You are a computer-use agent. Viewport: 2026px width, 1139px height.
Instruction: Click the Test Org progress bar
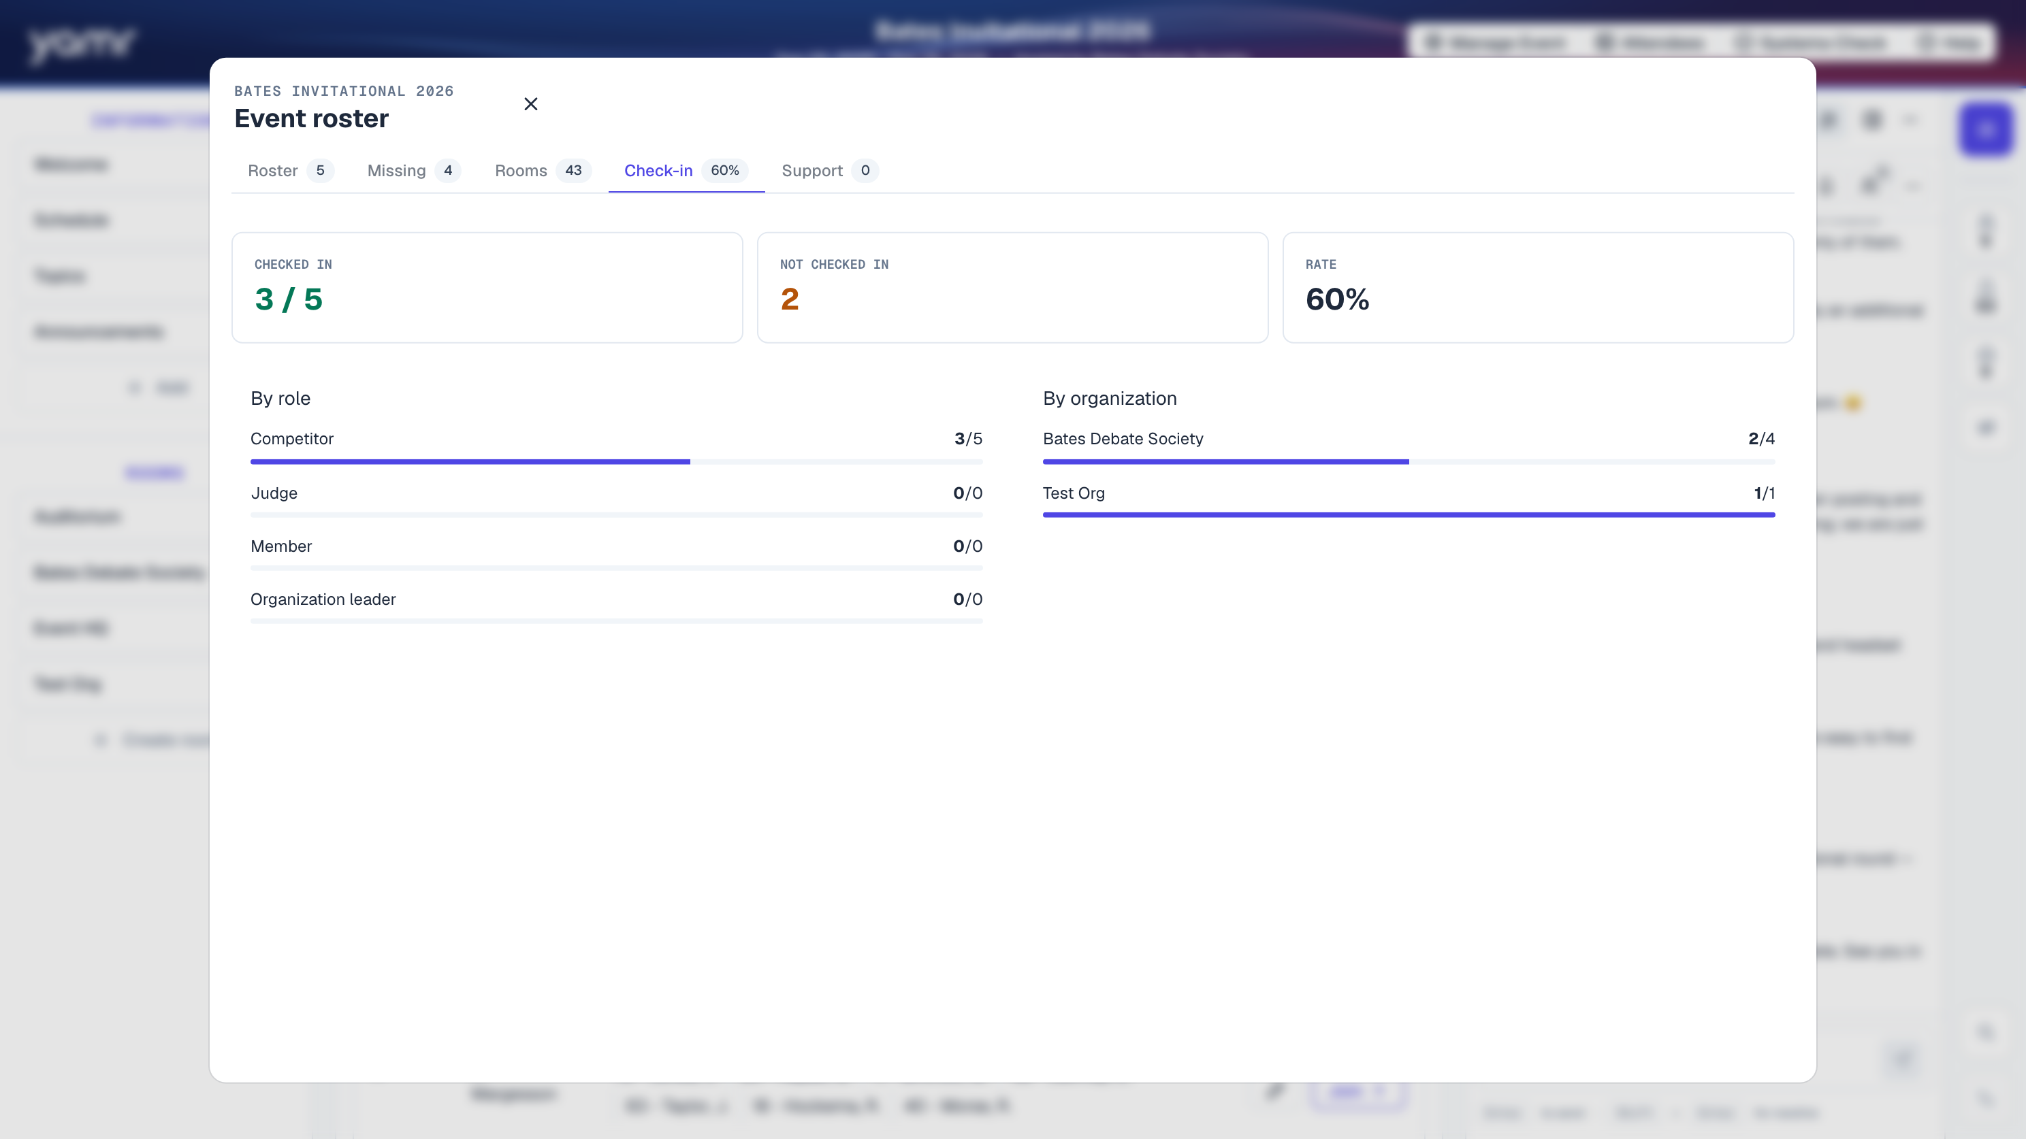1409,515
